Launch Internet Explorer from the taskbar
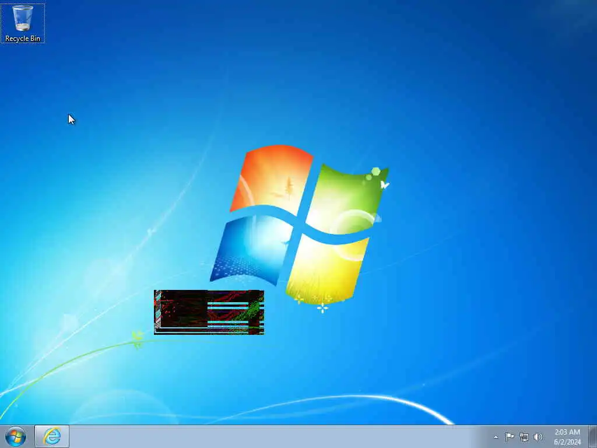The width and height of the screenshot is (597, 448). [52, 436]
